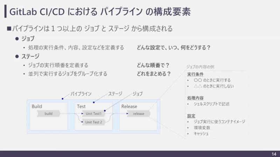Click the 'release' job shape
The image size is (280, 157).
139,114
